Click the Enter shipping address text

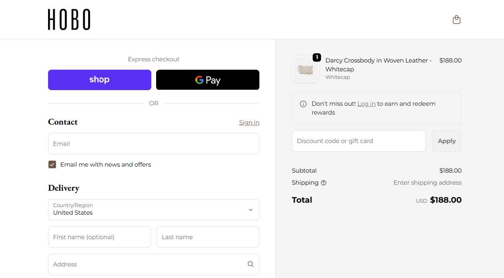click(428, 183)
